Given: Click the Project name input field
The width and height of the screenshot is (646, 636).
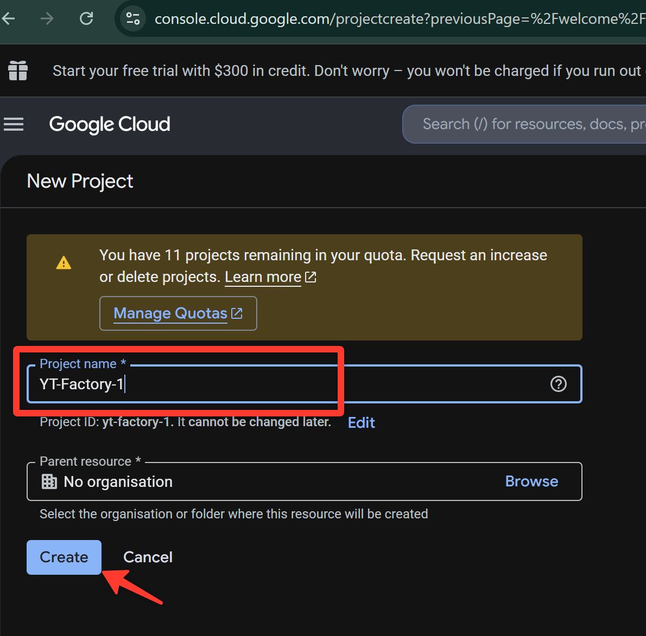Looking at the screenshot, I should pyautogui.click(x=304, y=384).
